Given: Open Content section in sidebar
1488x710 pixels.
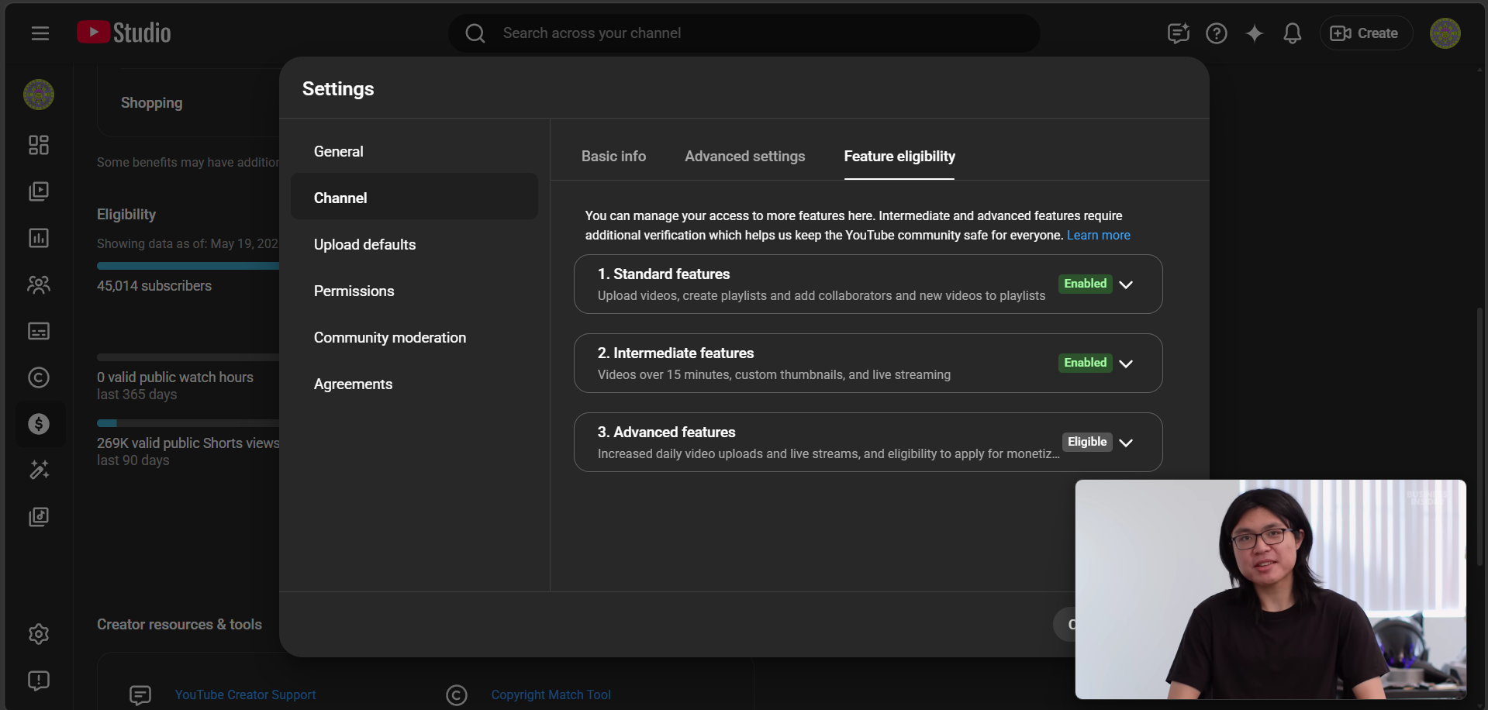Looking at the screenshot, I should (x=39, y=191).
